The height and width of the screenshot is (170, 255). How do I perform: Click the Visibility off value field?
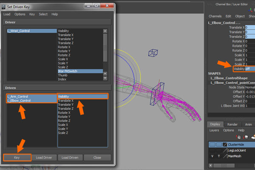point(250,69)
